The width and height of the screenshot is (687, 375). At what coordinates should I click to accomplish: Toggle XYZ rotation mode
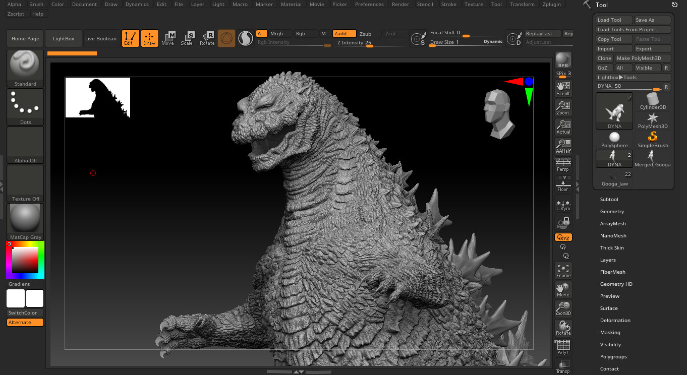coord(563,237)
